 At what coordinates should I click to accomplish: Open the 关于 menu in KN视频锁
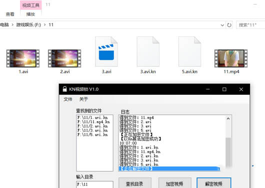click(x=83, y=99)
